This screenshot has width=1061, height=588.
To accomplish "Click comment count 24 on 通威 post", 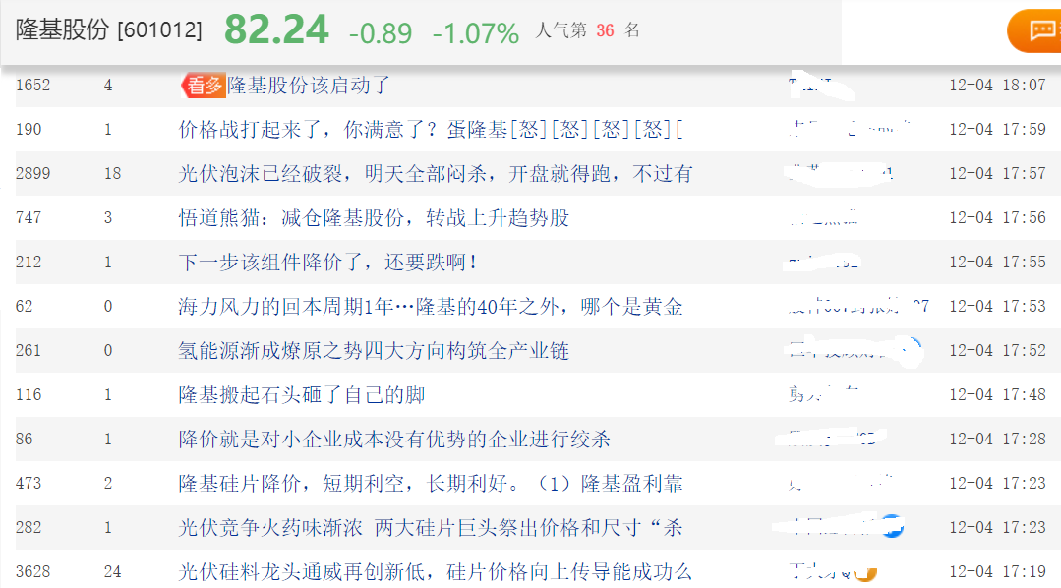I will pos(112,571).
